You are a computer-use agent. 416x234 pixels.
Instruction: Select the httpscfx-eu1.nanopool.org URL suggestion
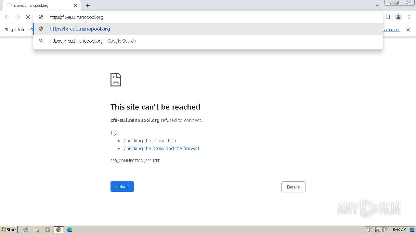208,29
